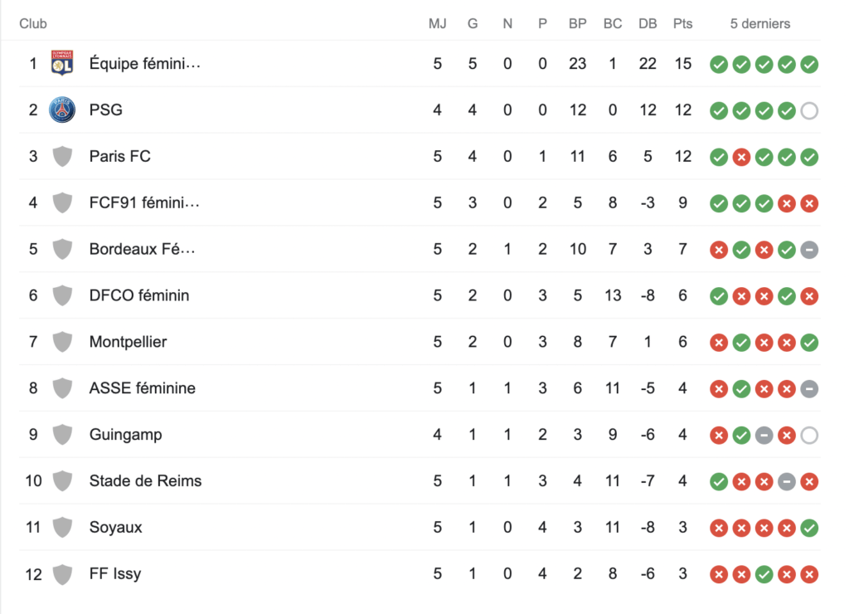The height and width of the screenshot is (614, 849).
Task: Click the "5 derniers" column header
Action: click(x=760, y=24)
